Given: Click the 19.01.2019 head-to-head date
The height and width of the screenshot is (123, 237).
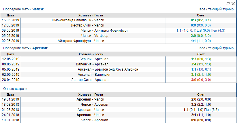Looking at the screenshot, I should 10,99.
